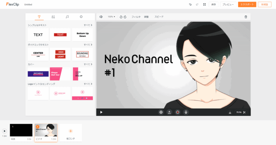
Task: Click the globe icon under preview
Action: [x=161, y=112]
